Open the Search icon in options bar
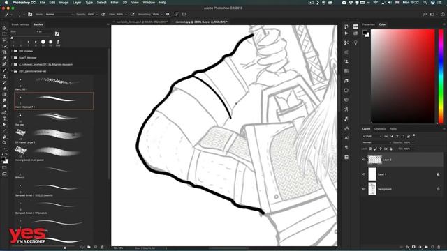Screen dimensions: 447x251 coord(425,14)
